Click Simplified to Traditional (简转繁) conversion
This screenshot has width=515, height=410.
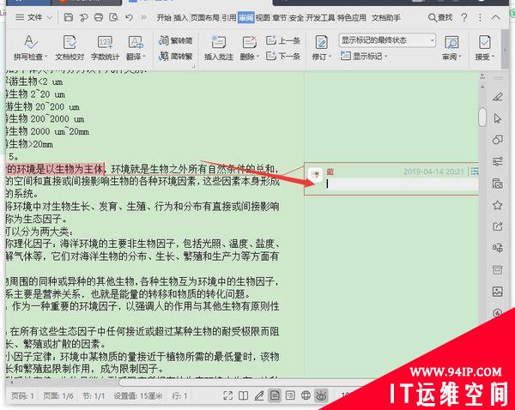click(x=176, y=57)
